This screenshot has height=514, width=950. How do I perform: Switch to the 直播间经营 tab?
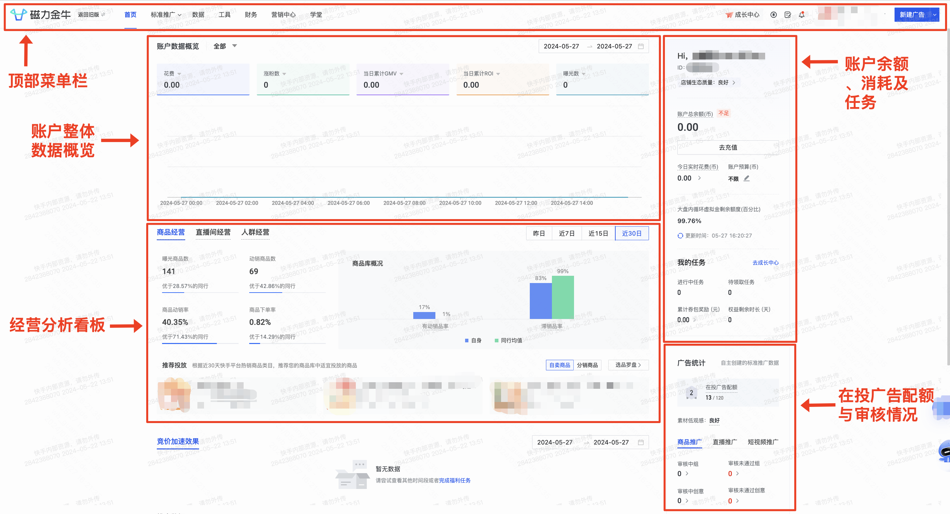pos(213,232)
